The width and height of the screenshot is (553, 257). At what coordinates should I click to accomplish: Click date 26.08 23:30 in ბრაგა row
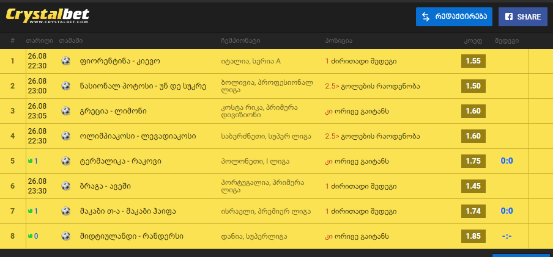tap(37, 186)
